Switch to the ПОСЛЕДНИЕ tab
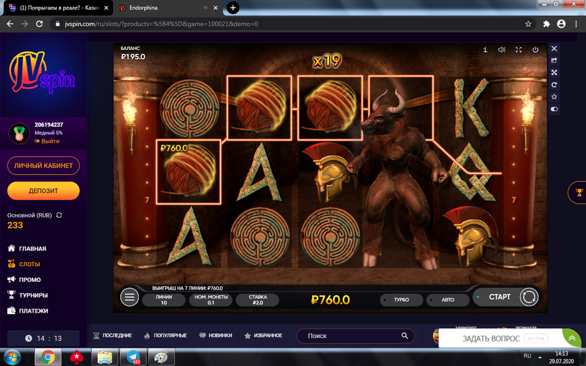This screenshot has width=586, height=366. pyautogui.click(x=113, y=336)
